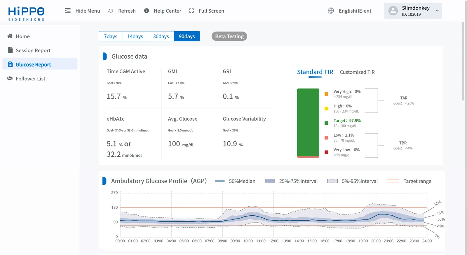Click the Beta Testing badge button
The image size is (467, 255).
[229, 36]
